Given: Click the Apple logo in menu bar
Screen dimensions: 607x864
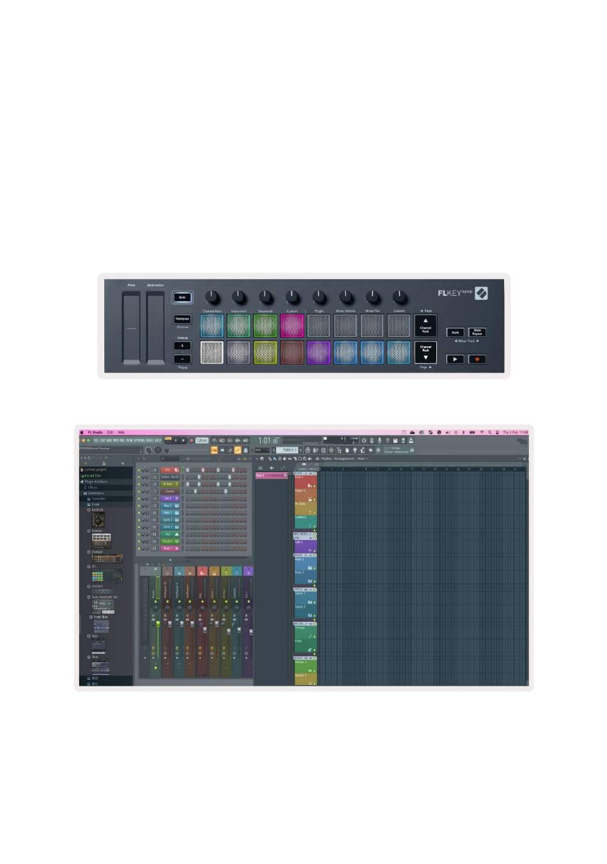Looking at the screenshot, I should [x=82, y=432].
